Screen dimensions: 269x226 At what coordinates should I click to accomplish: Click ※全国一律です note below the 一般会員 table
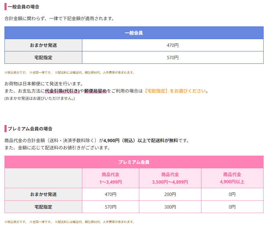[x=41, y=73]
